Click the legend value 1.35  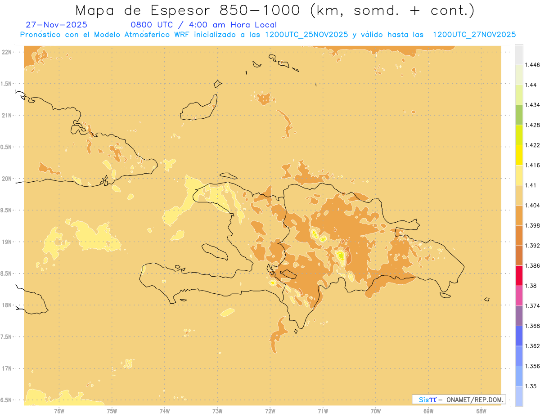tap(531, 386)
